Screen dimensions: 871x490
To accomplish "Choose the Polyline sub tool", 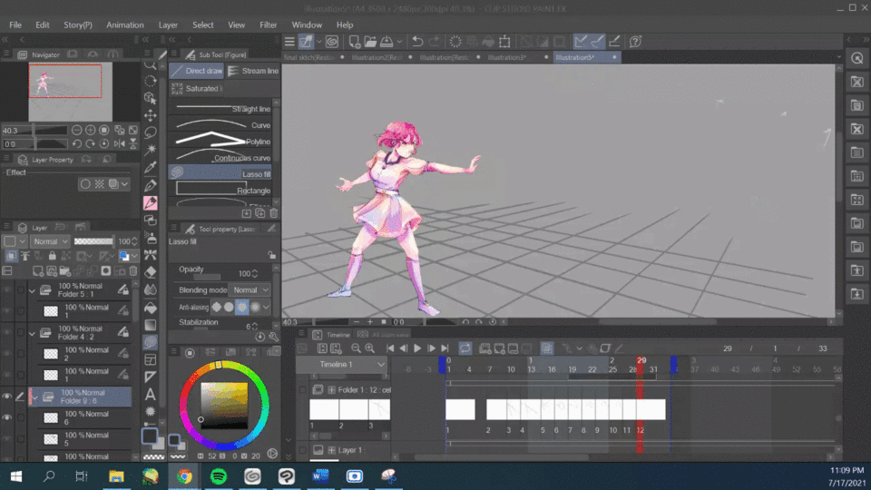I will coord(220,141).
